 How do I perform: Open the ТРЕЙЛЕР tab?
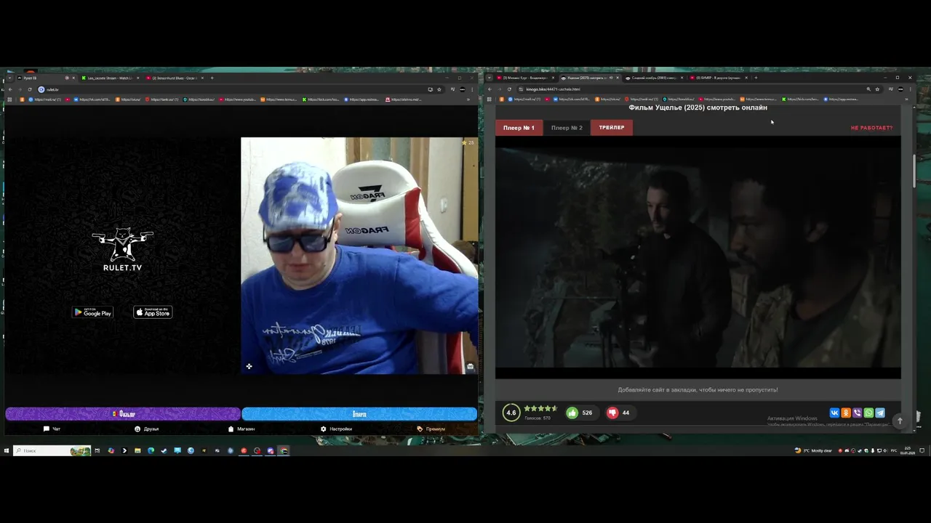[612, 128]
